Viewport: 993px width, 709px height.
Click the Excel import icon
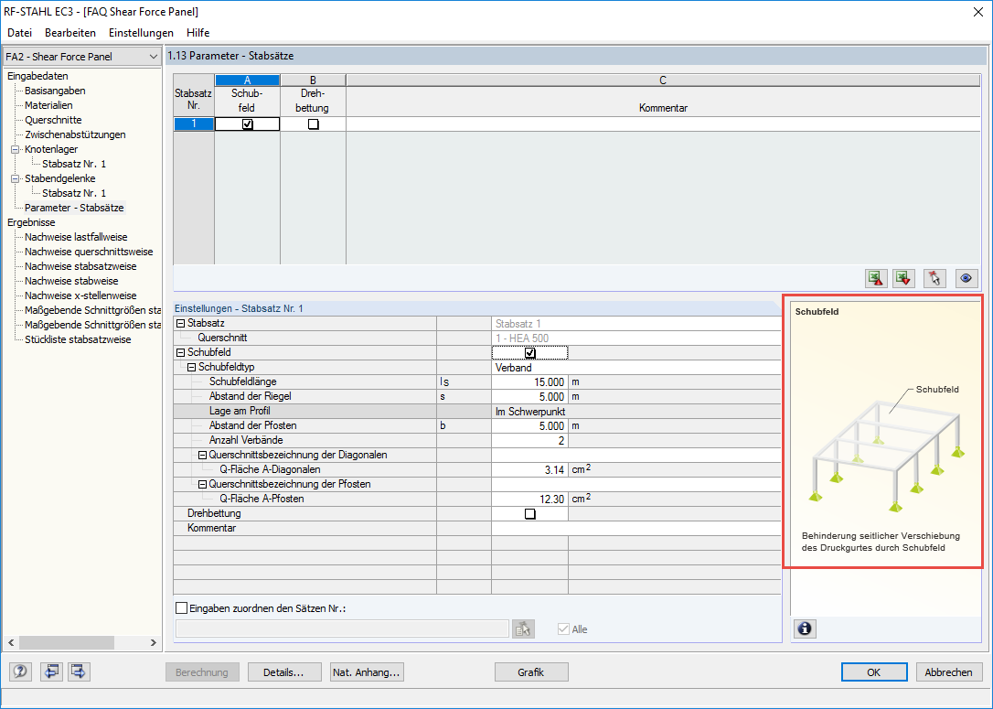[x=903, y=278]
